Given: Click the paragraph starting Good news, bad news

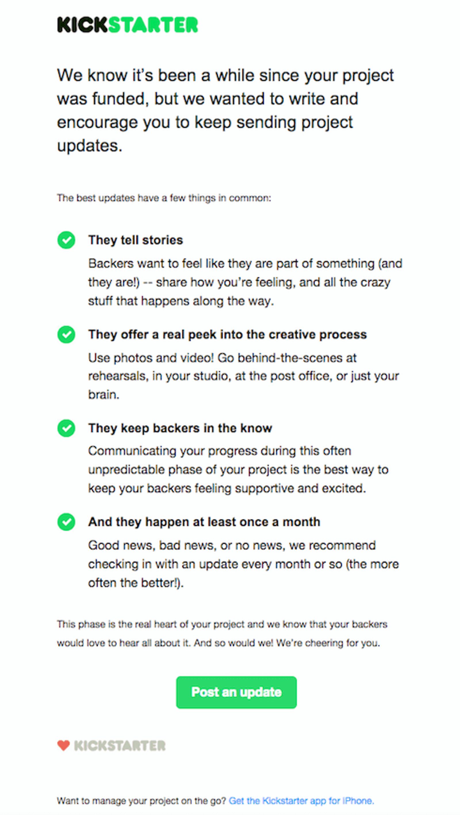Looking at the screenshot, I should pyautogui.click(x=243, y=564).
